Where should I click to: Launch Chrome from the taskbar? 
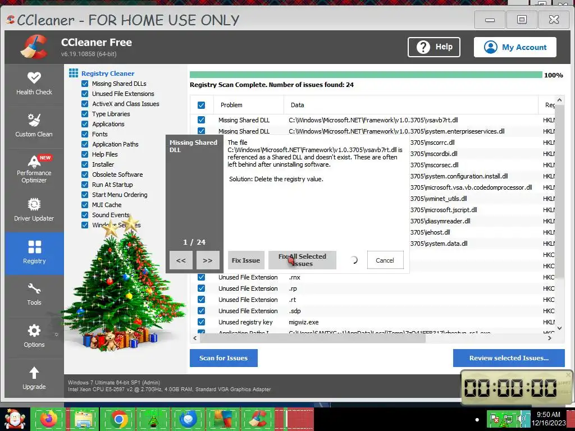tap(119, 419)
